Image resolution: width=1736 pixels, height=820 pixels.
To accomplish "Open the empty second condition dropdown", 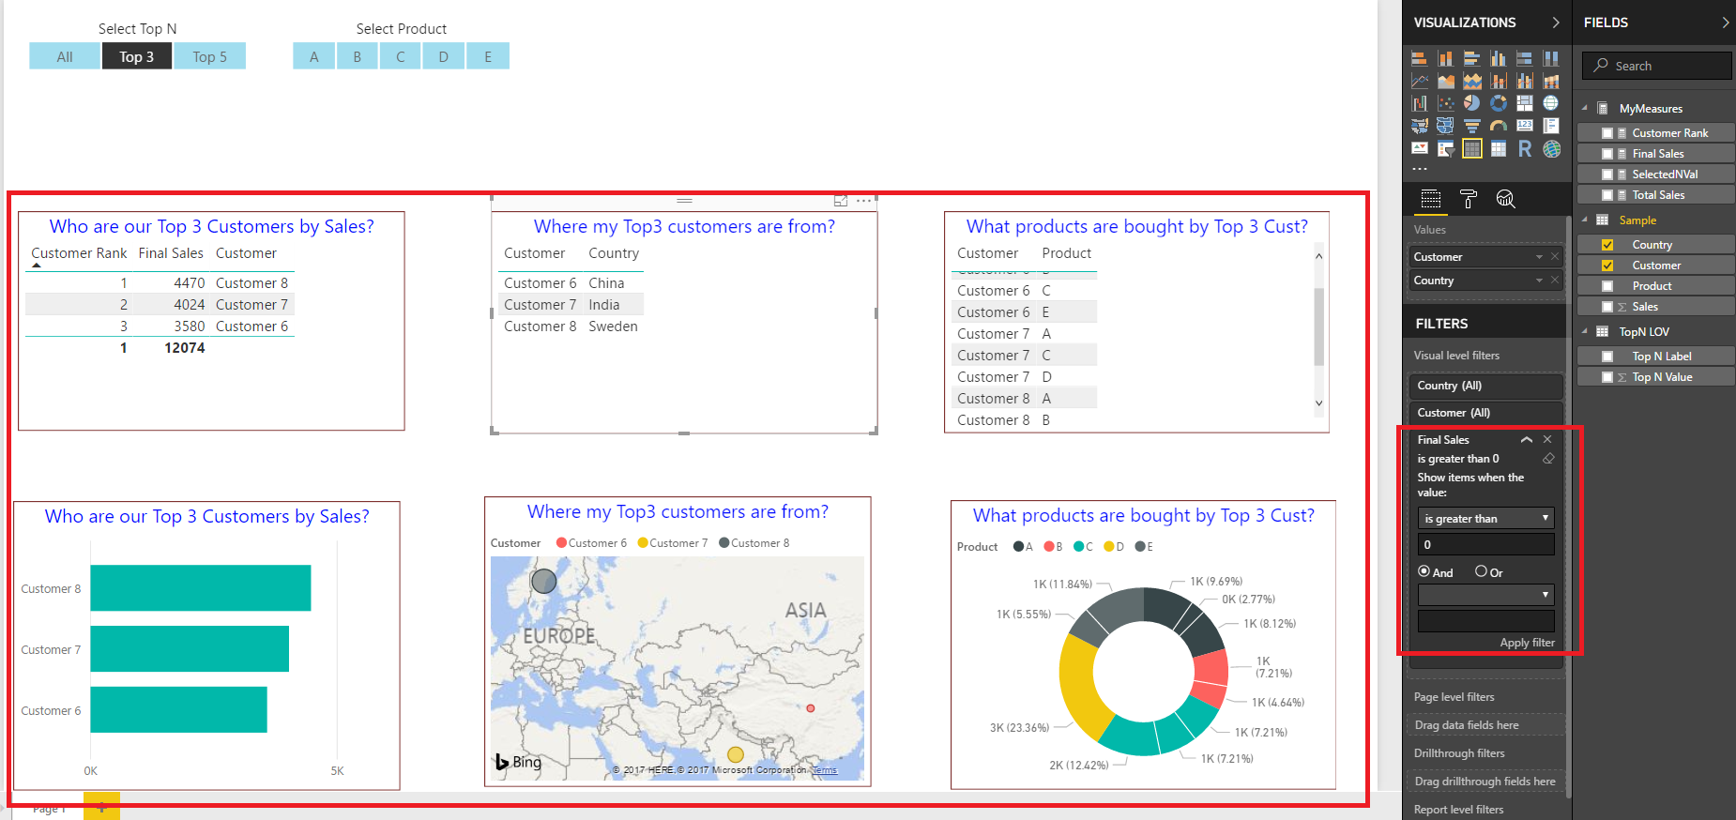I will (x=1486, y=595).
